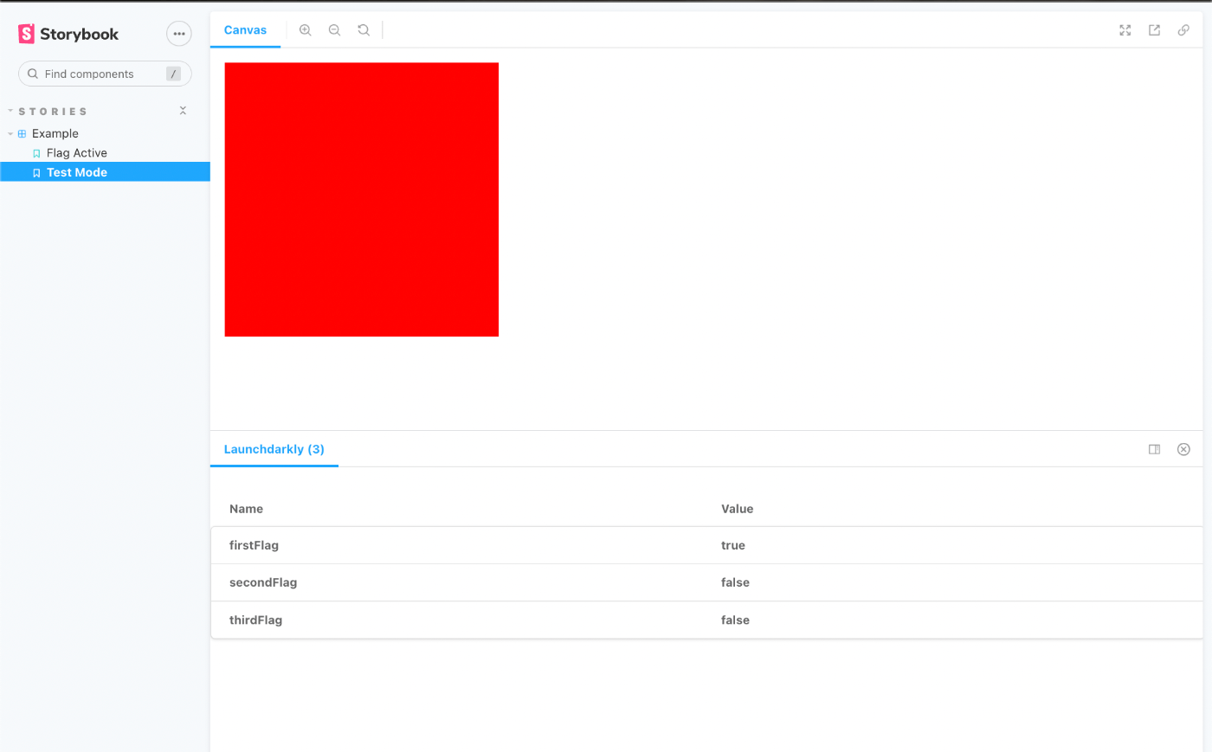This screenshot has width=1212, height=752.
Task: Select the secondFlag row name
Action: point(263,582)
